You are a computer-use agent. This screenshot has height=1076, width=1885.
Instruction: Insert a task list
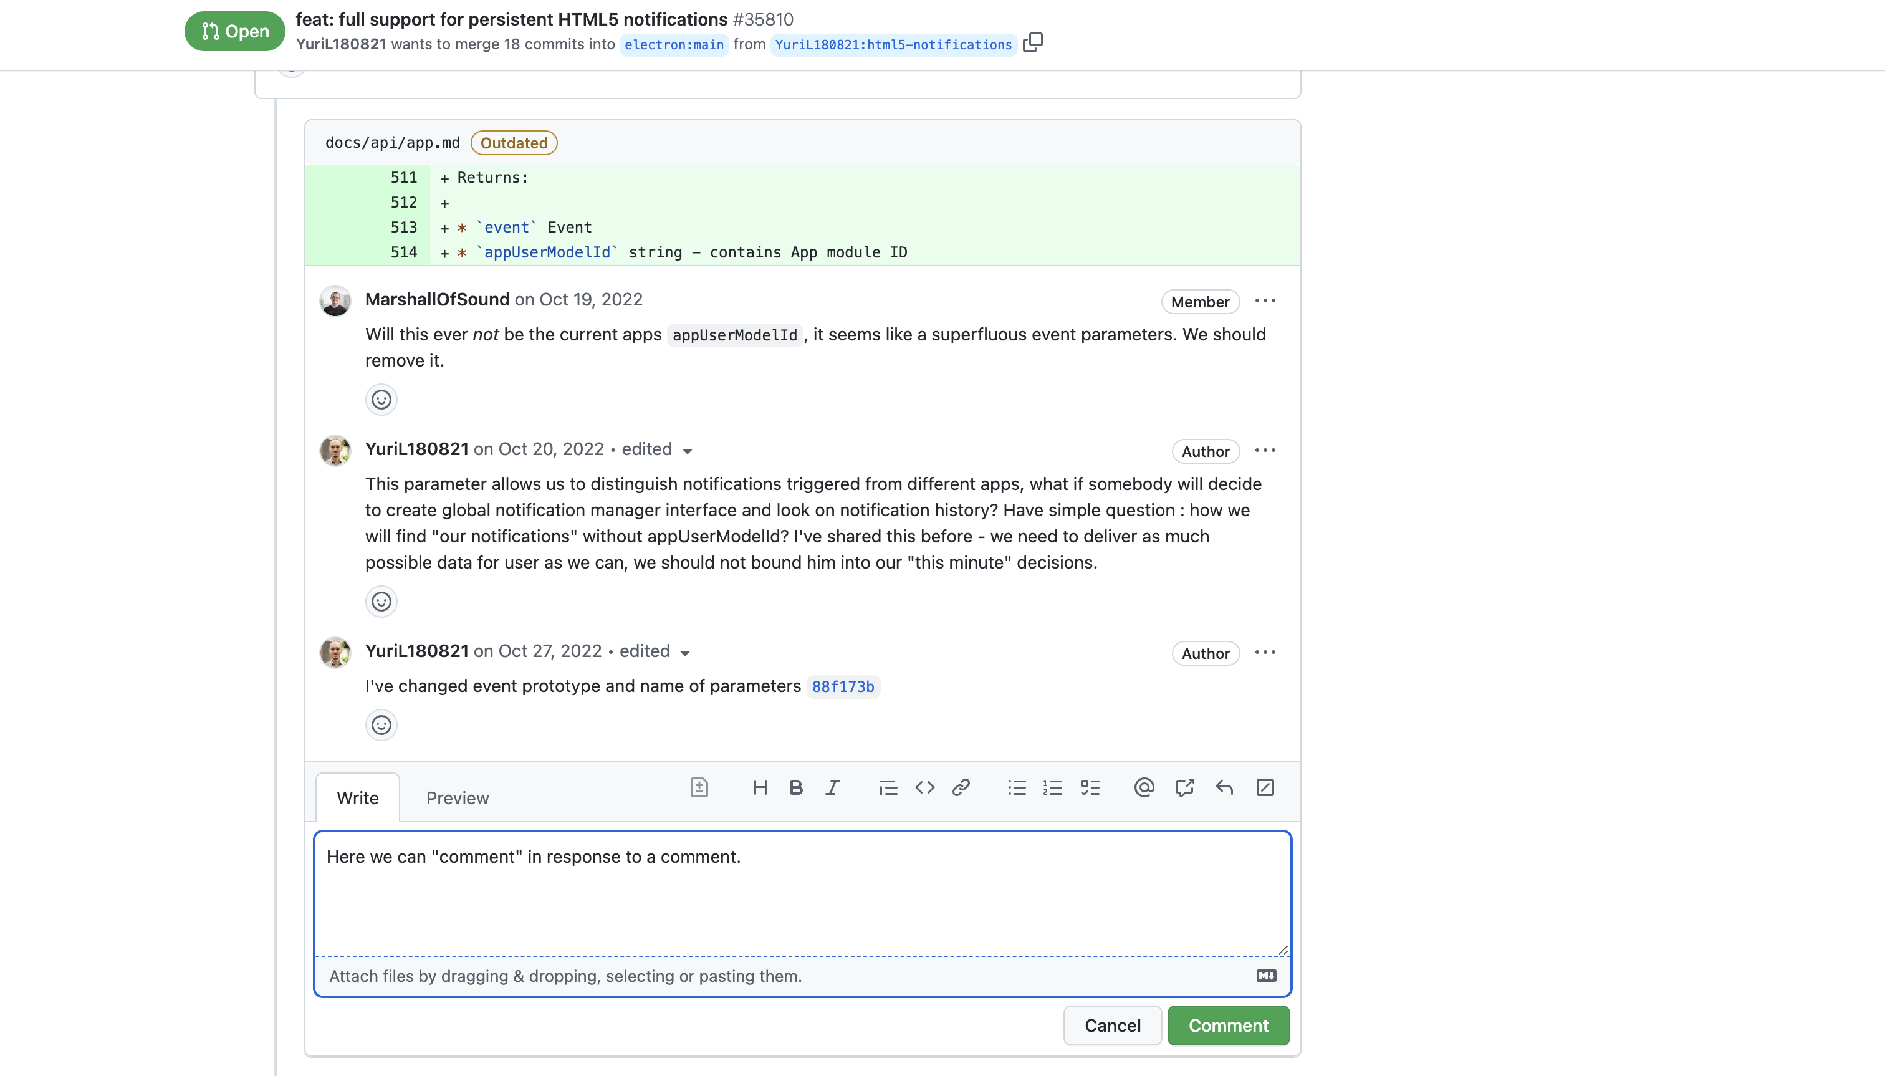[1090, 788]
